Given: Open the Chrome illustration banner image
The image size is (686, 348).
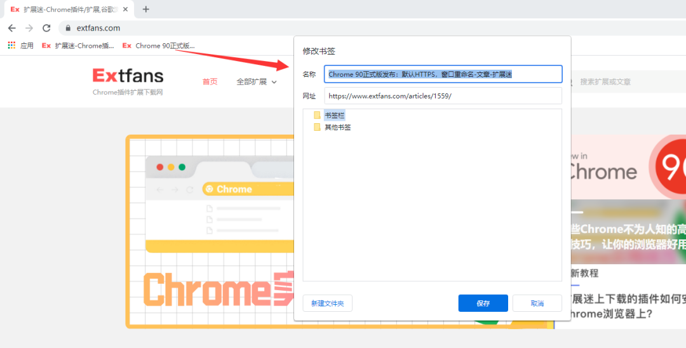Looking at the screenshot, I should tap(210, 232).
